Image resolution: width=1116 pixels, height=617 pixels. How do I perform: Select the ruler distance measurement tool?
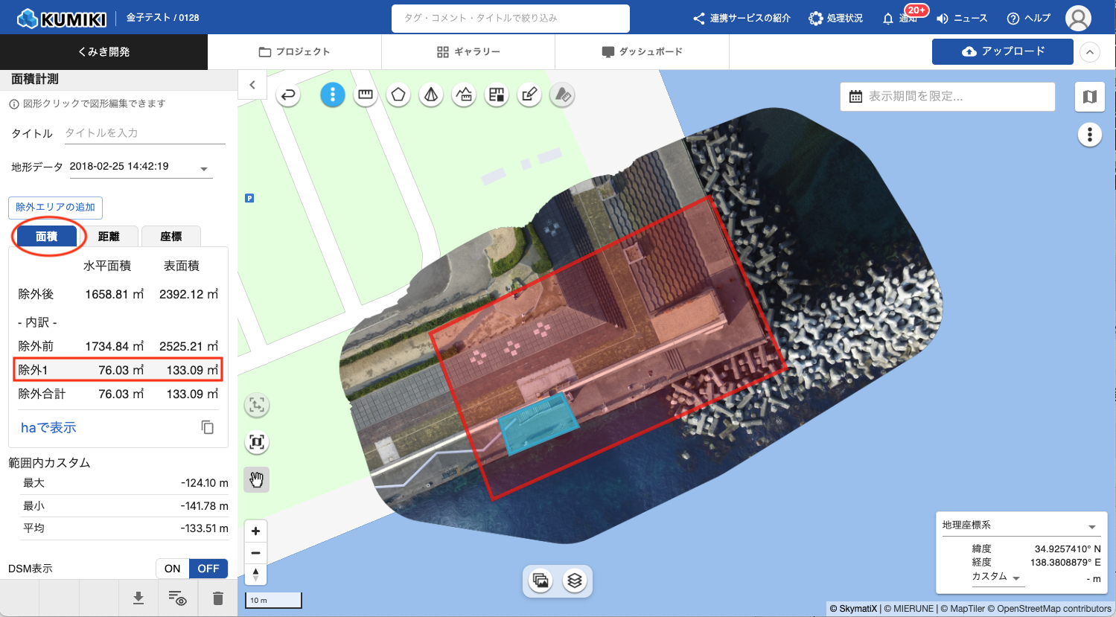365,95
